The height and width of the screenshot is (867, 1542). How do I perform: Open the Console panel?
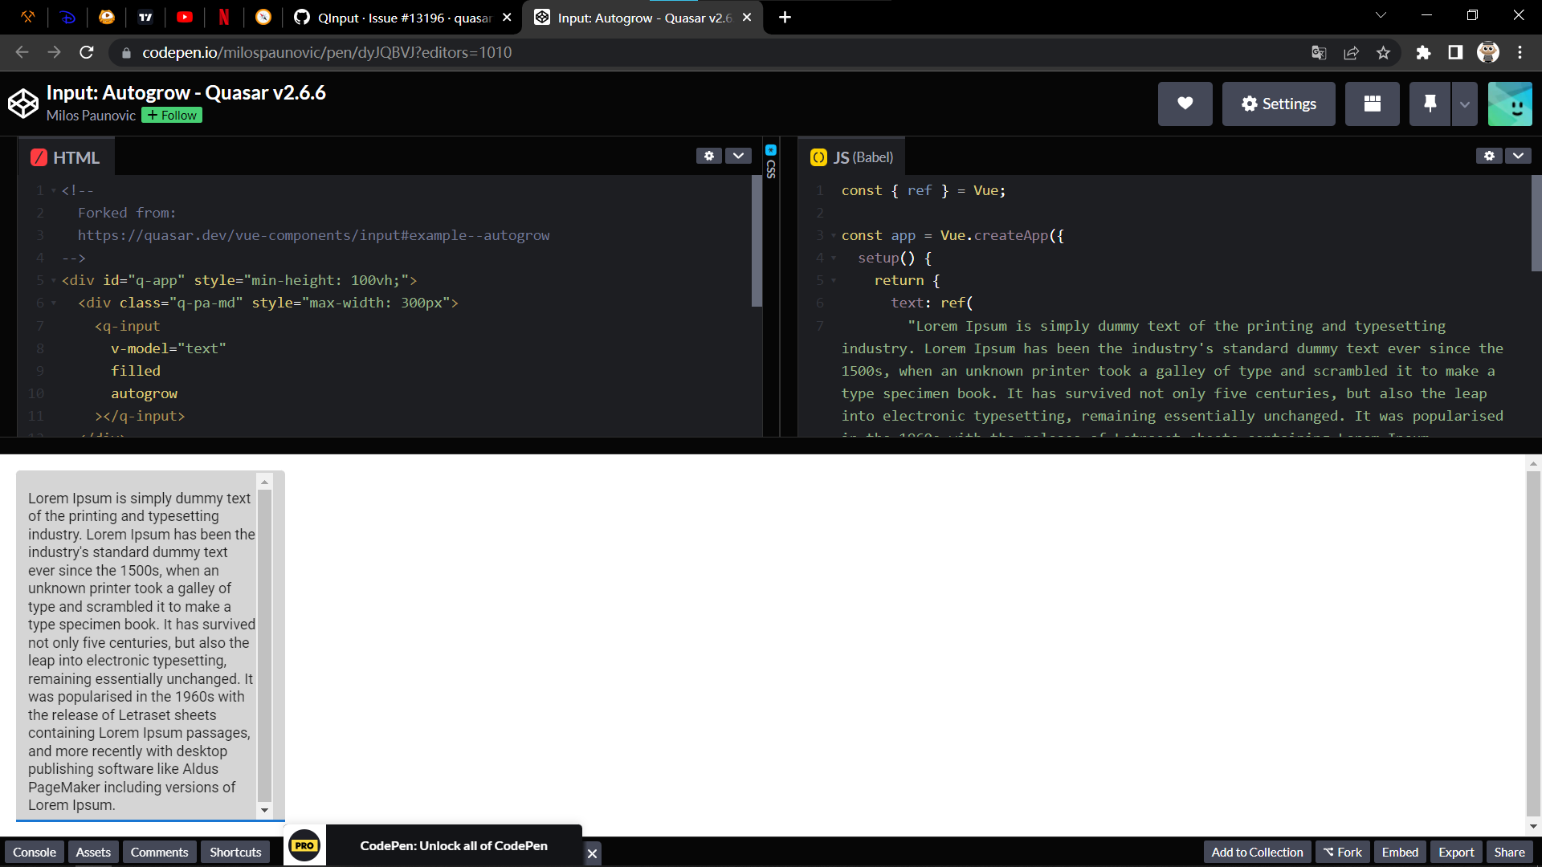(34, 852)
